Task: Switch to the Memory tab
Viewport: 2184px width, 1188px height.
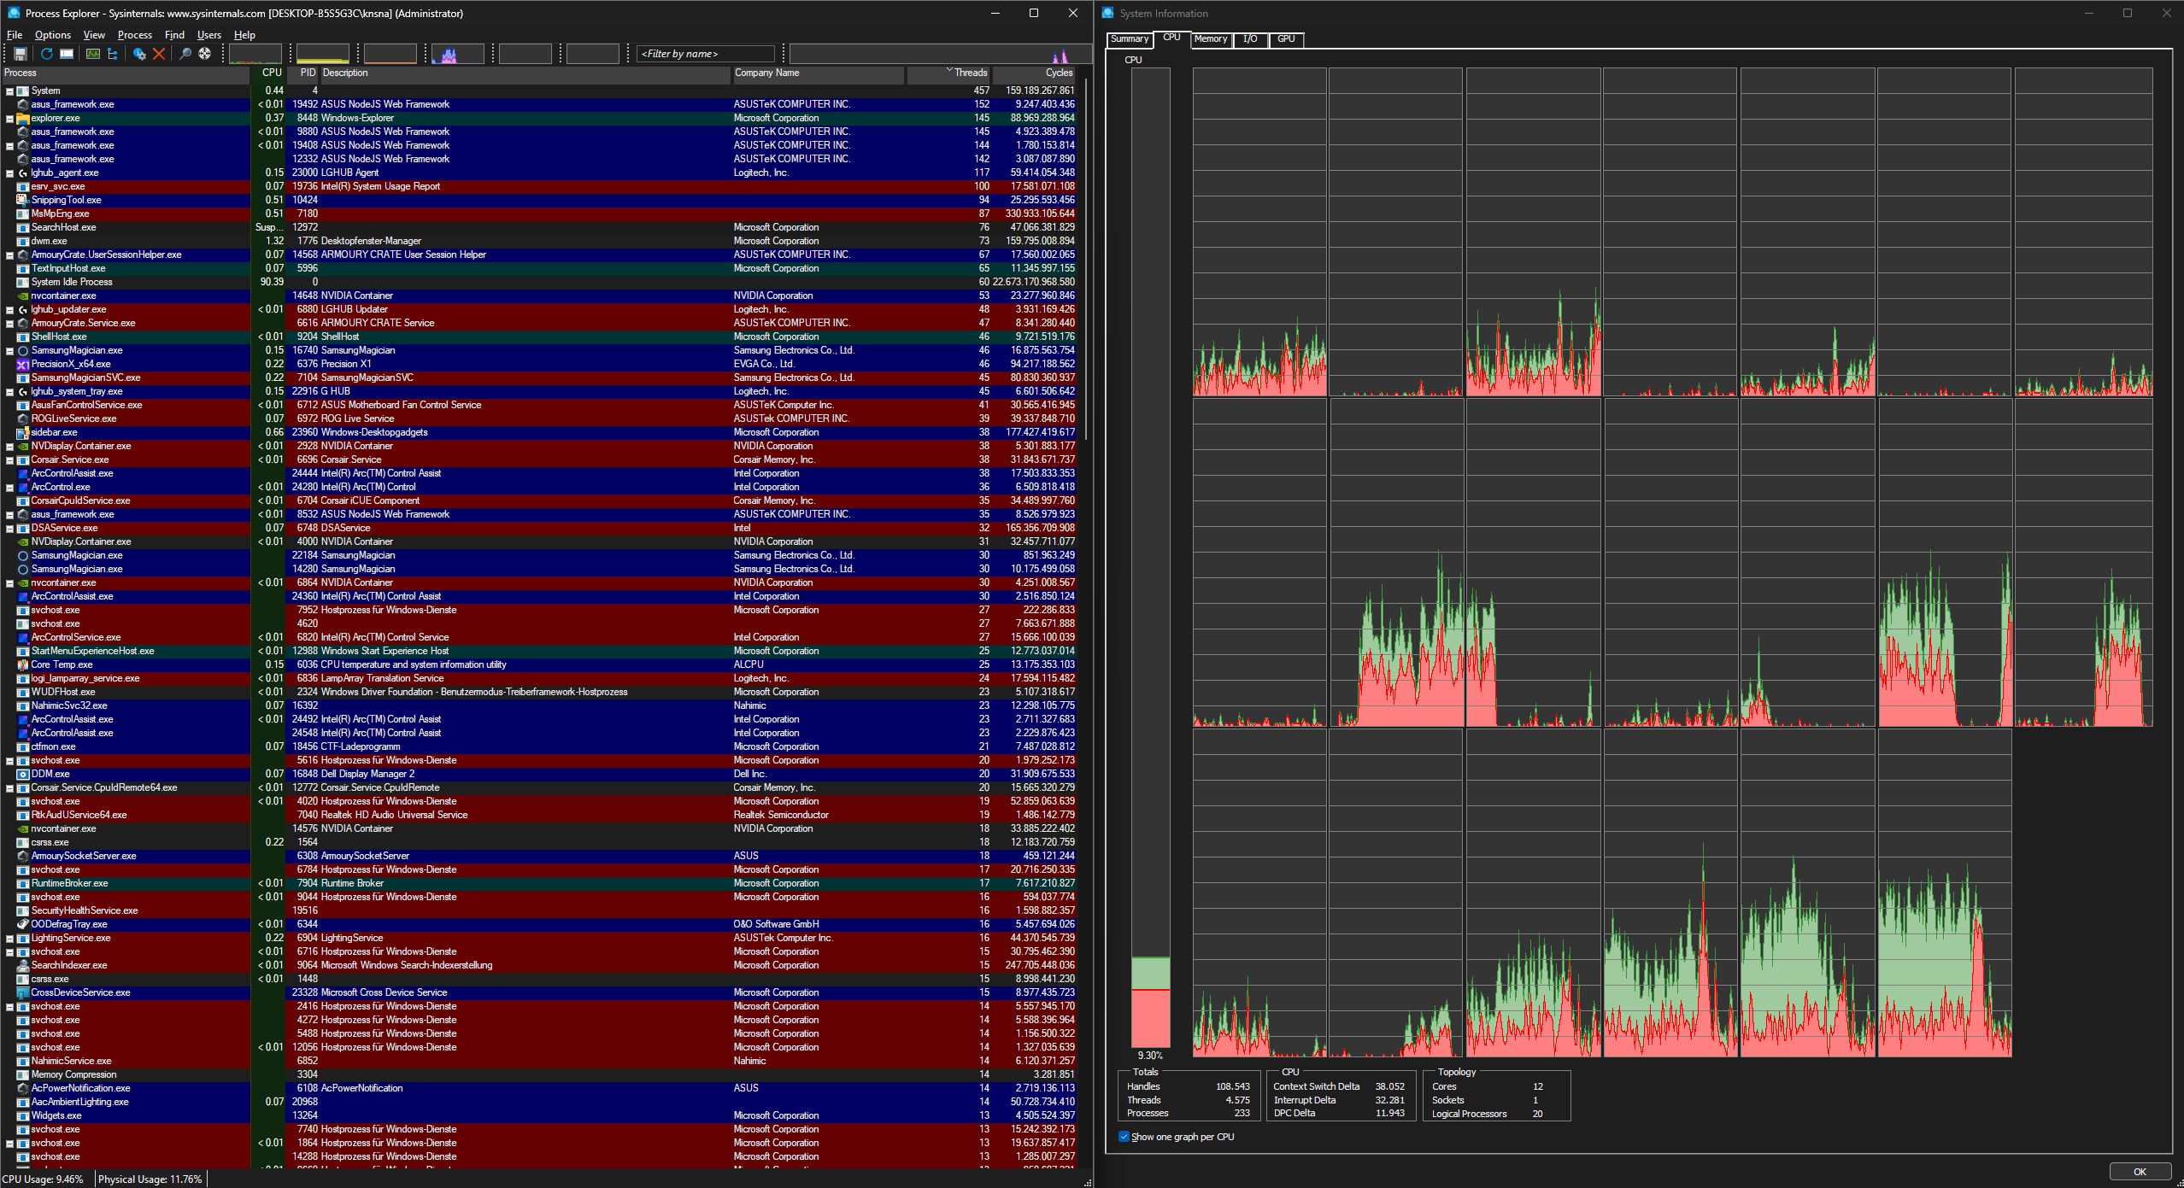Action: [1211, 39]
